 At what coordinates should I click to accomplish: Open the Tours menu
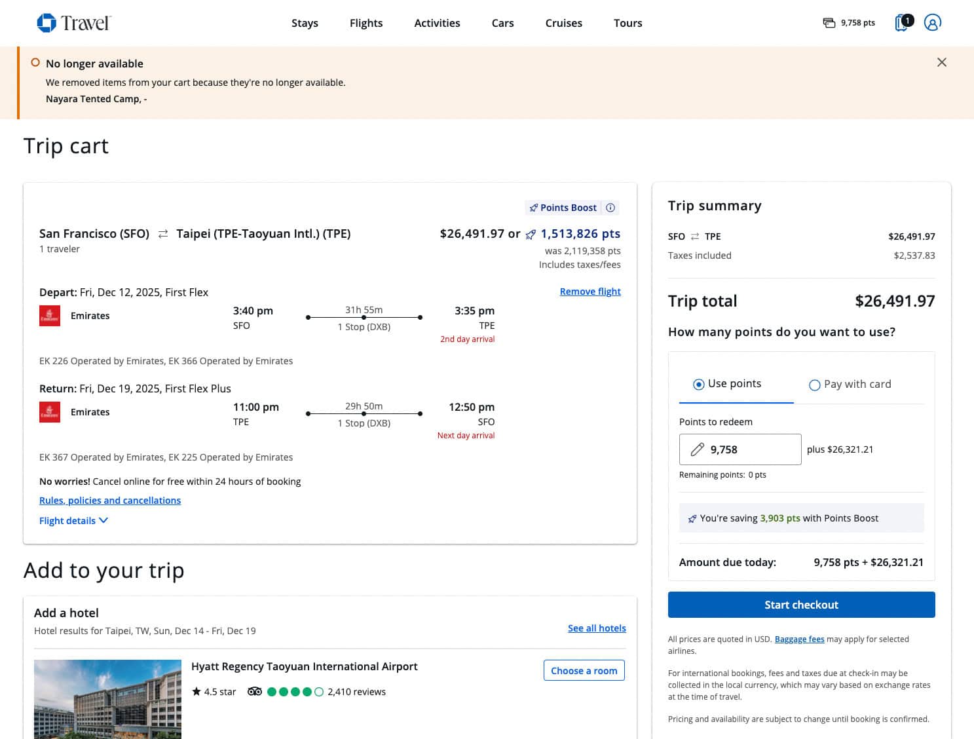[627, 23]
